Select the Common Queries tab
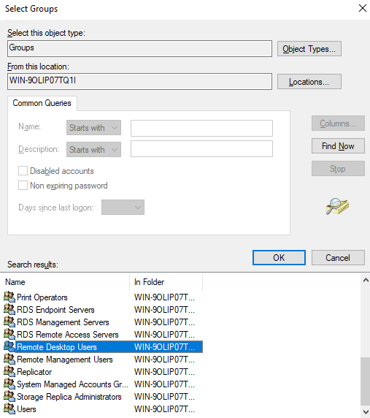Image resolution: width=370 pixels, height=418 pixels. tap(42, 103)
